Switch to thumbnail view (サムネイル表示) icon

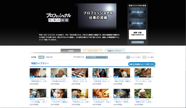(128, 57)
